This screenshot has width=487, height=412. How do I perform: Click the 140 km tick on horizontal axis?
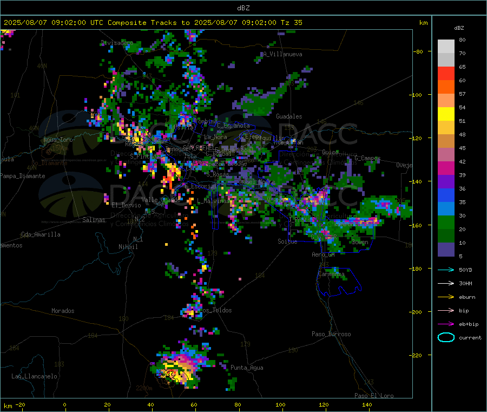[367, 404]
